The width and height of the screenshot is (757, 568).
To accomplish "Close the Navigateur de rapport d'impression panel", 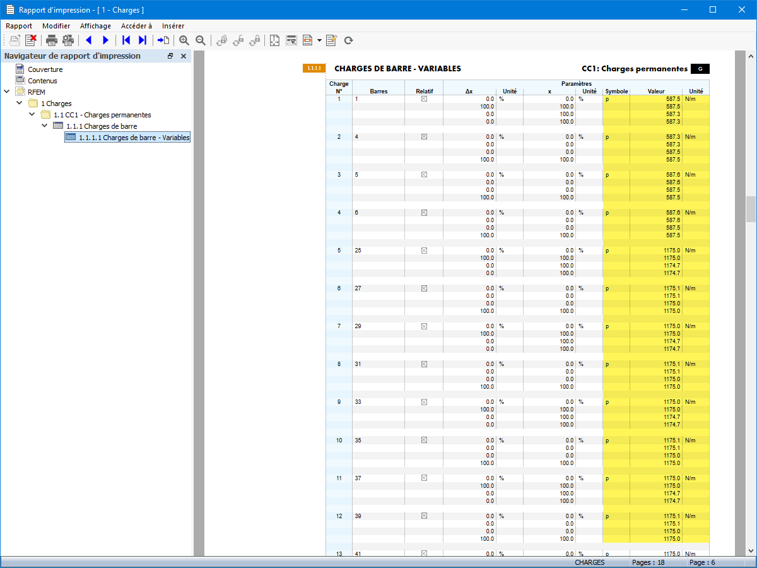I will tap(184, 56).
